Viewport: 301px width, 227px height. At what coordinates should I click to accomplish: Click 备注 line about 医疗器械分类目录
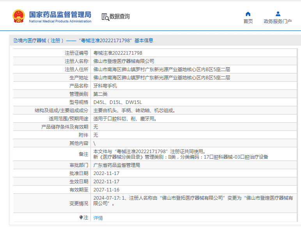(181, 157)
